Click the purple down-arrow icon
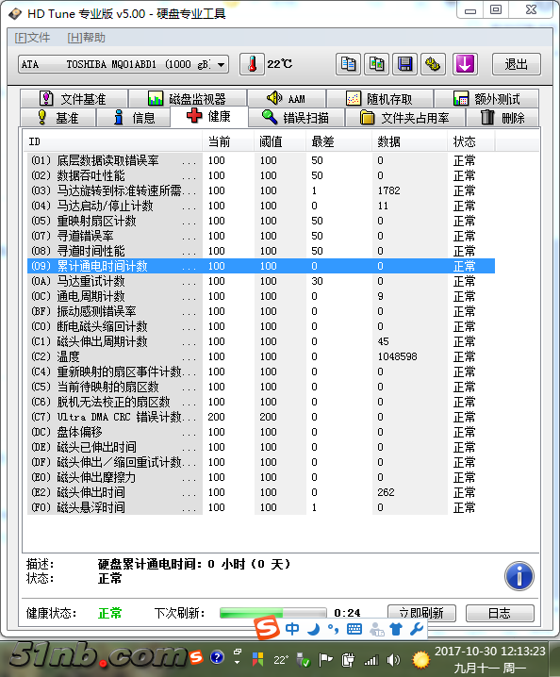Viewport: 560px width, 677px height. [465, 64]
